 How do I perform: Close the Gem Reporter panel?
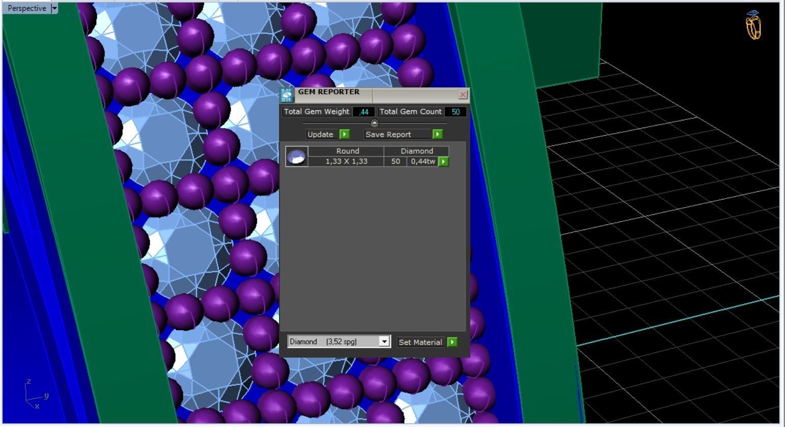pyautogui.click(x=463, y=94)
